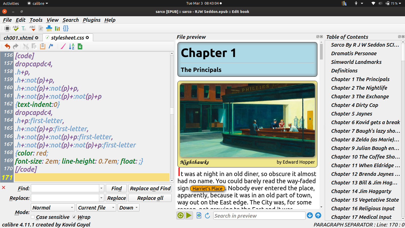Click the teal T text lines icon
This screenshot has height=228, width=405.
tap(24, 28)
